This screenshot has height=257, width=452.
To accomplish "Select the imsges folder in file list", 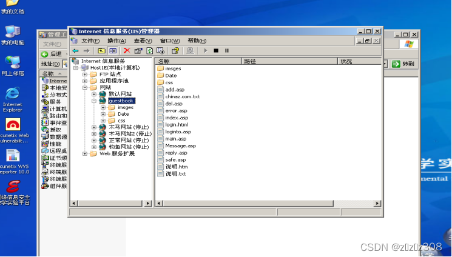I will click(x=173, y=68).
